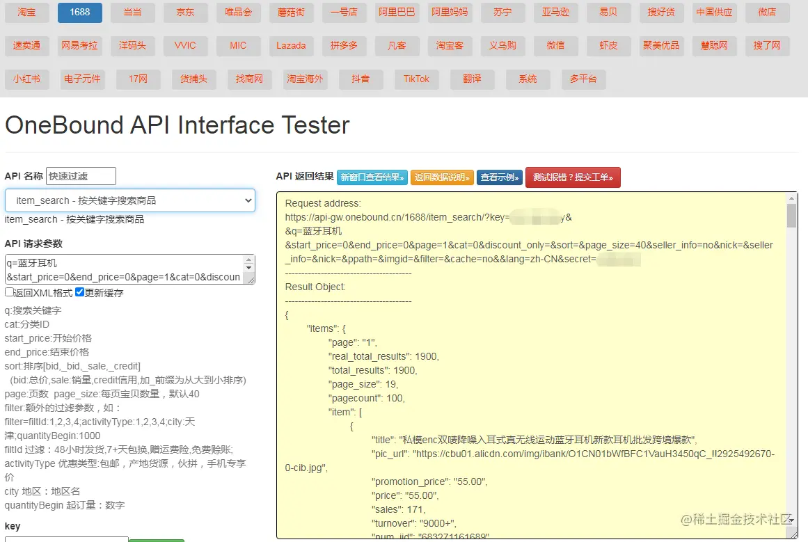This screenshot has width=808, height=542.
Task: Open the 阿里巴巴 tab
Action: point(397,13)
